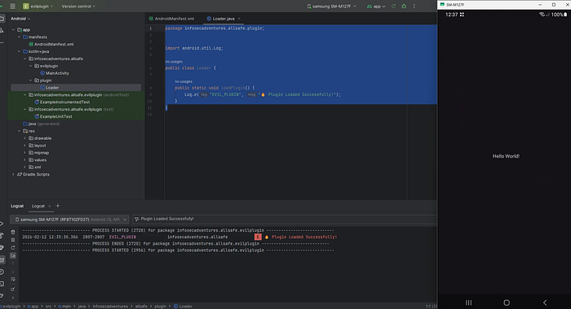This screenshot has height=309, width=571.
Task: Clear Logcat with the trash icon
Action: point(13,232)
